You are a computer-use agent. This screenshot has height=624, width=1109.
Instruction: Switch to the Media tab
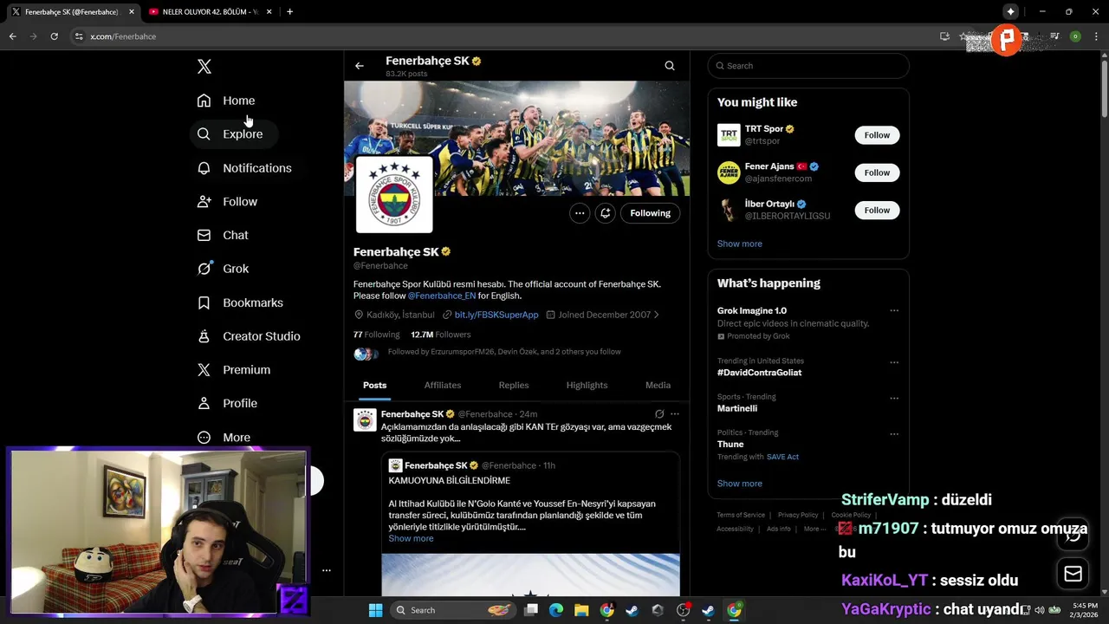pyautogui.click(x=658, y=385)
